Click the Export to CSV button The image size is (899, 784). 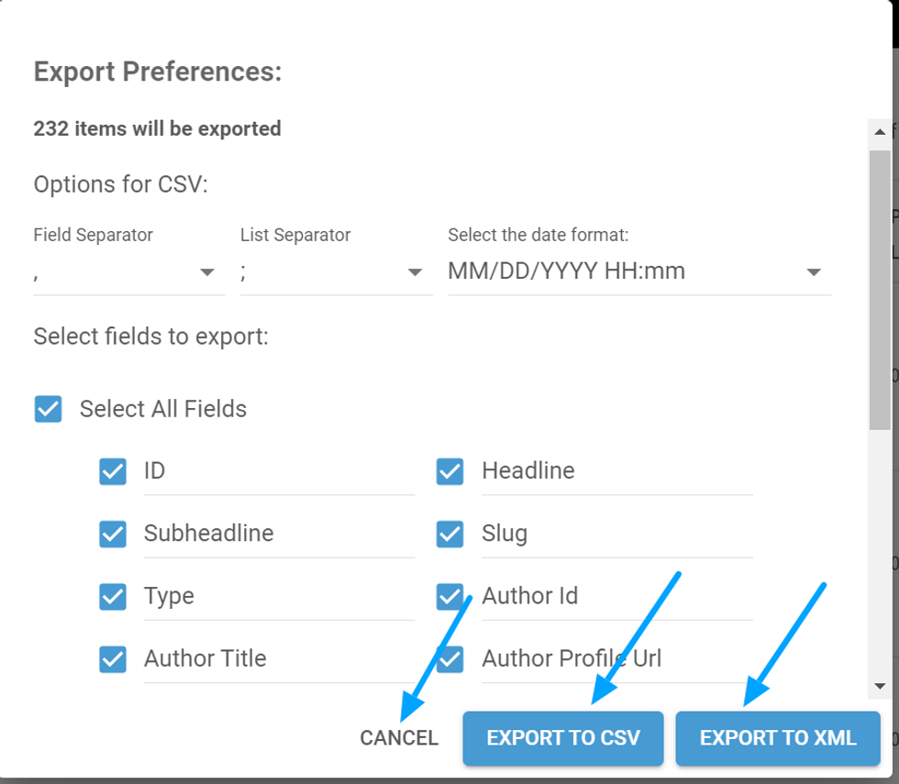tap(563, 738)
